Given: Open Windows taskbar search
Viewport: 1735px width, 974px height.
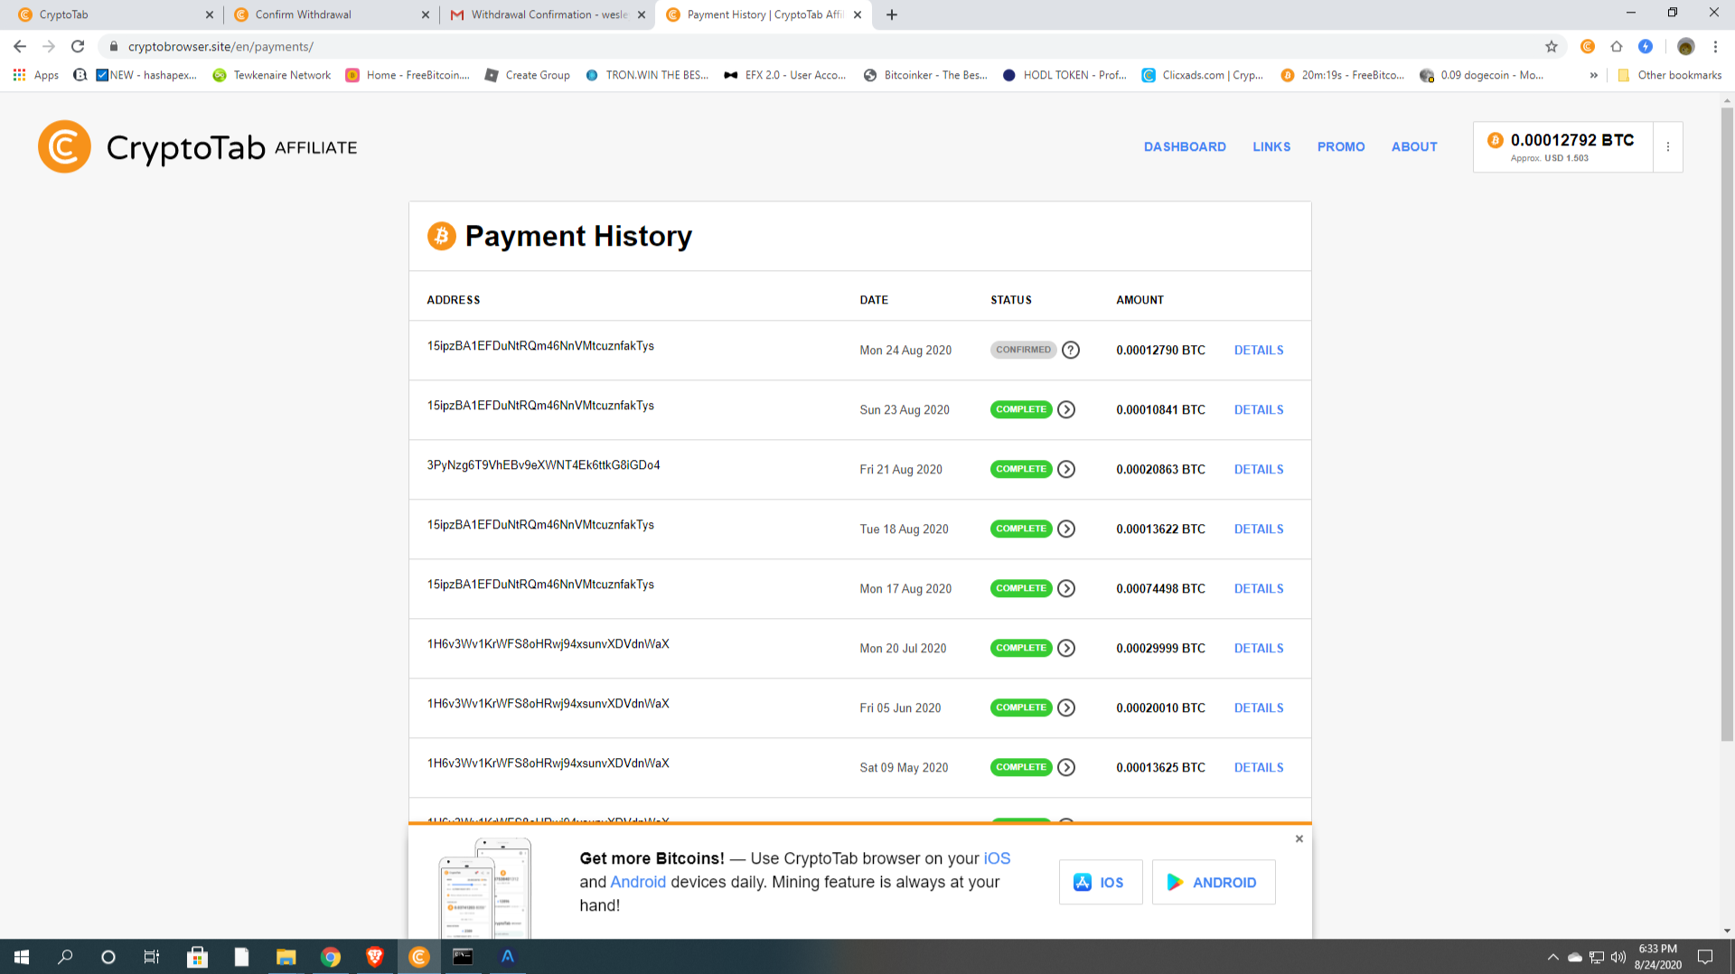Looking at the screenshot, I should pos(65,957).
